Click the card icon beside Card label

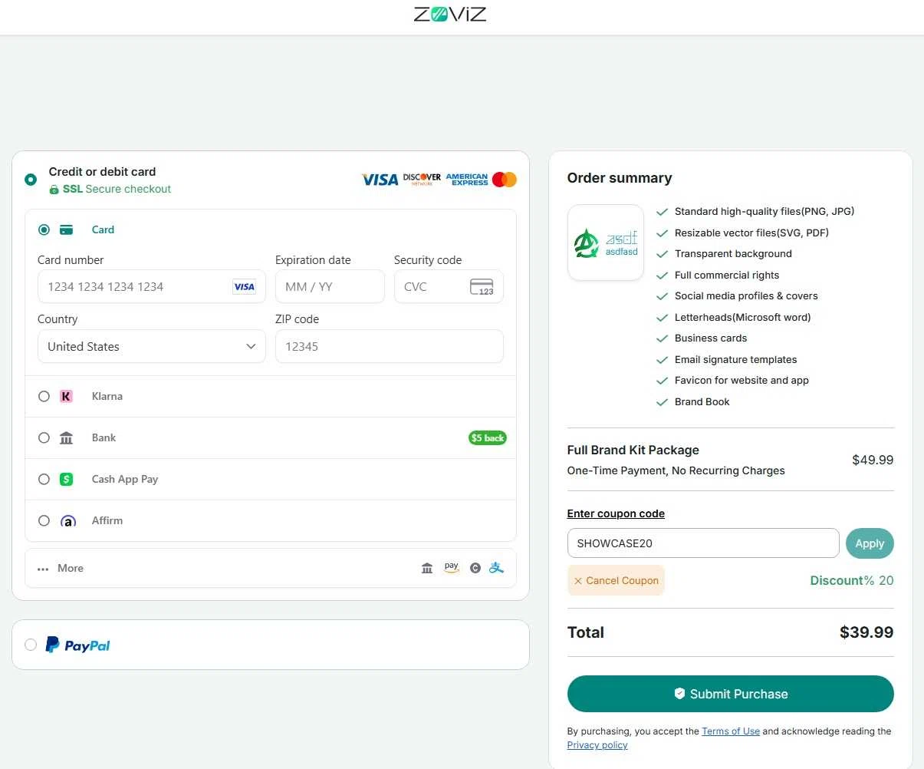pos(67,229)
